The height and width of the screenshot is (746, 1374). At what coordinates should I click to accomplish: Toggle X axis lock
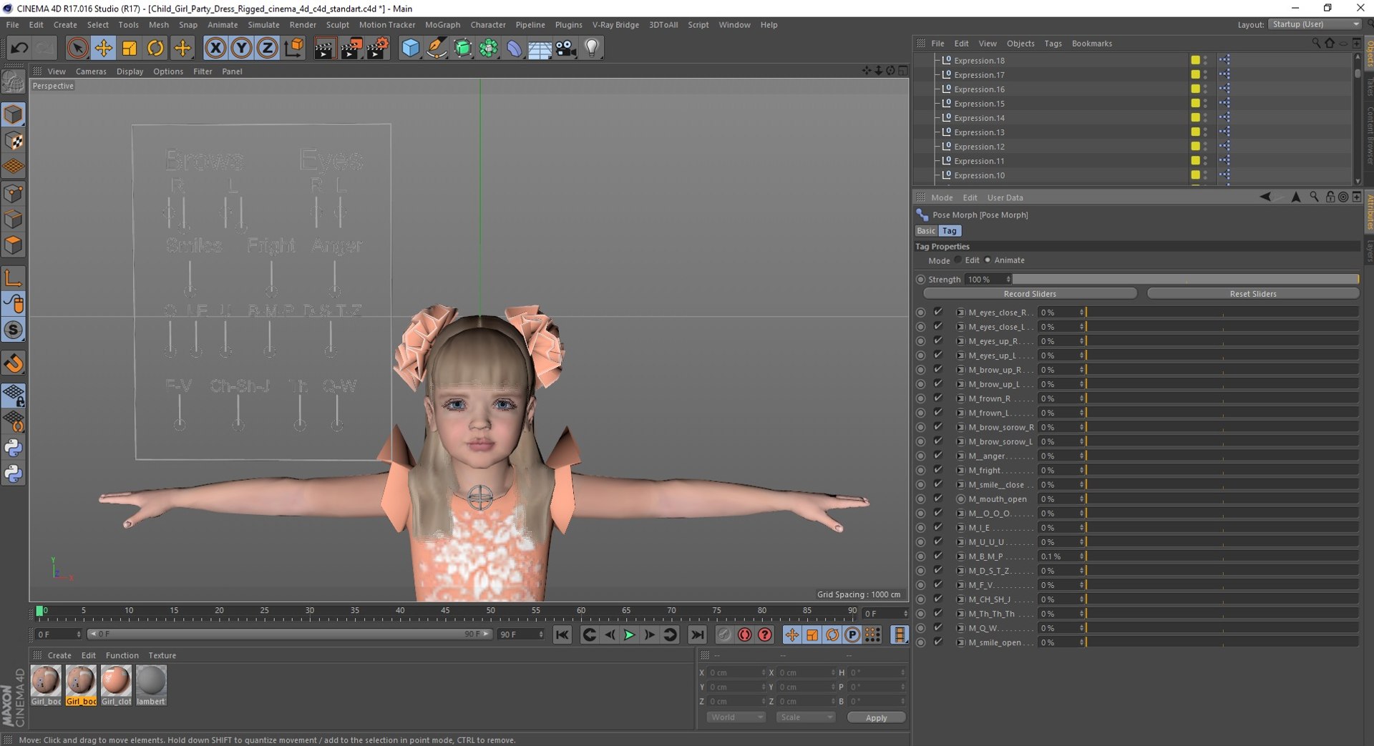pyautogui.click(x=215, y=48)
